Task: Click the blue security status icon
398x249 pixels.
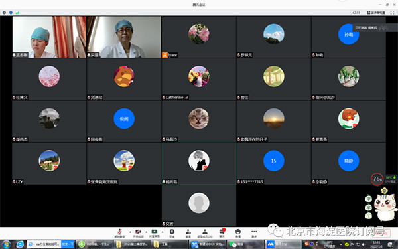Action: tap(11, 13)
